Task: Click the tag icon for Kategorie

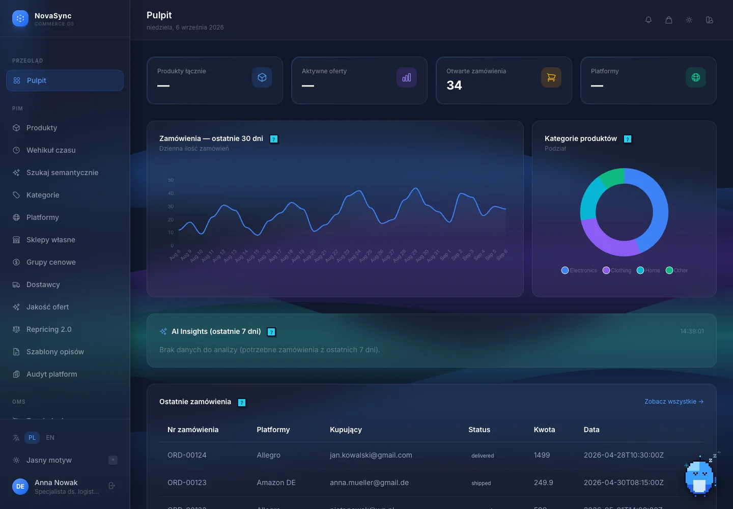Action: tap(16, 195)
